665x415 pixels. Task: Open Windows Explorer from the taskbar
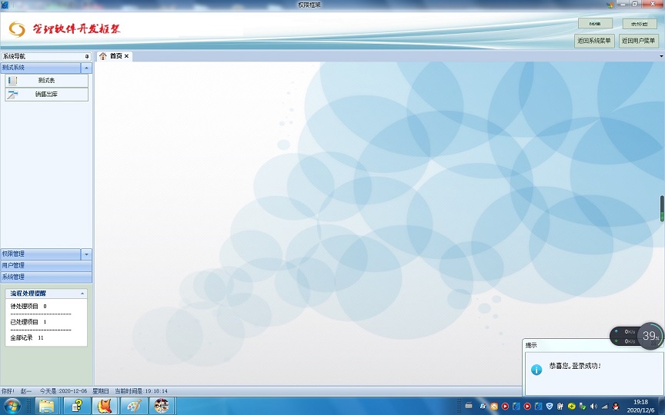pyautogui.click(x=47, y=406)
